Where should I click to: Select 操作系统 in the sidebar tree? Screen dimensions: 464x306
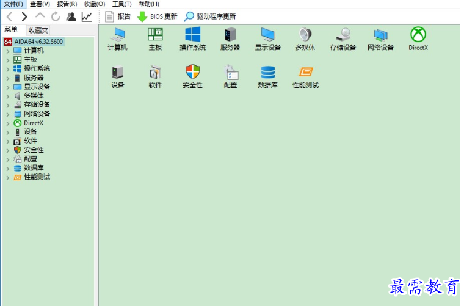(x=32, y=68)
